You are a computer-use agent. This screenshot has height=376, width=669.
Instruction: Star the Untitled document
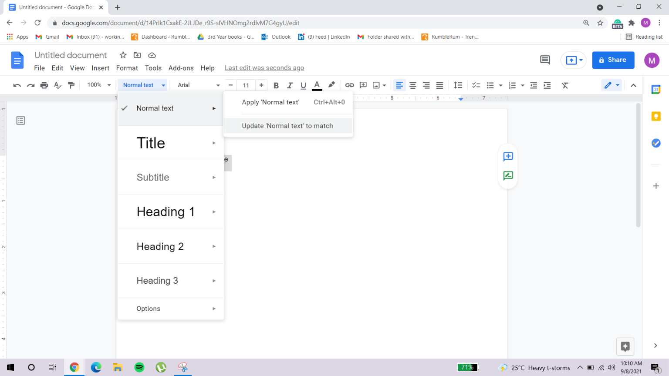(x=122, y=55)
